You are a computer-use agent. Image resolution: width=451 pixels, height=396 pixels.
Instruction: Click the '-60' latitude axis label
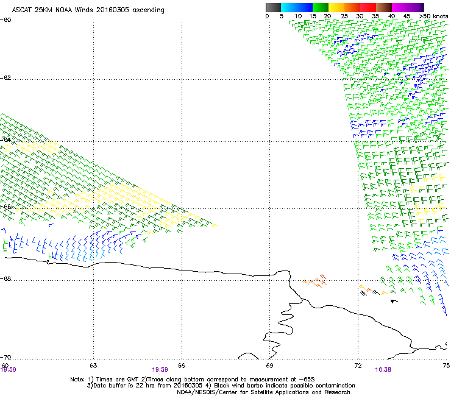click(x=5, y=20)
